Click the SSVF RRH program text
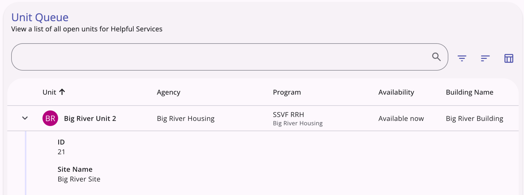 288,114
